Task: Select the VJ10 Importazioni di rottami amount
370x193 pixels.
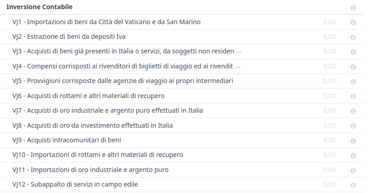Action: (329, 155)
